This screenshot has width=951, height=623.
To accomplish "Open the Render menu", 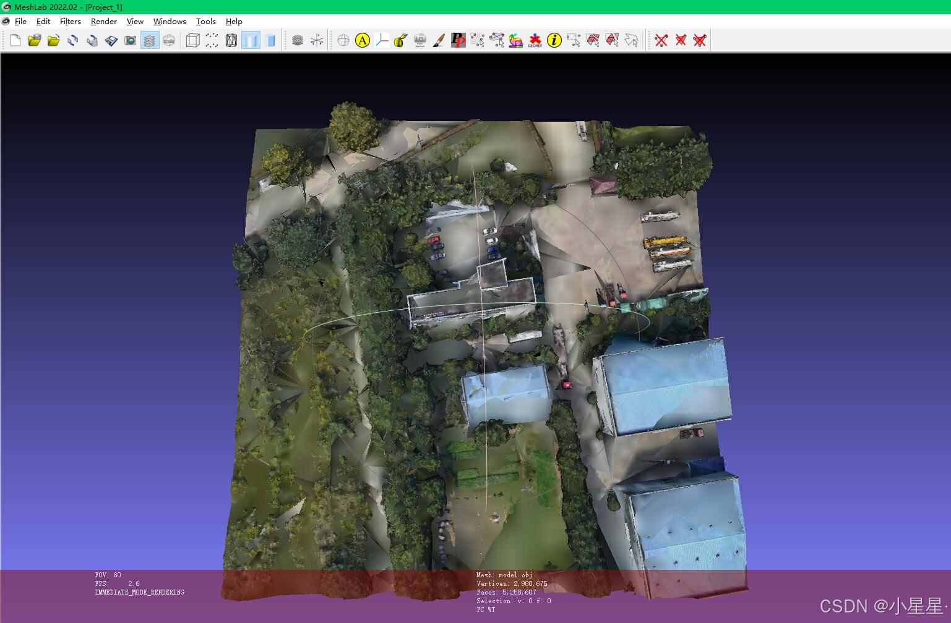I will point(104,21).
